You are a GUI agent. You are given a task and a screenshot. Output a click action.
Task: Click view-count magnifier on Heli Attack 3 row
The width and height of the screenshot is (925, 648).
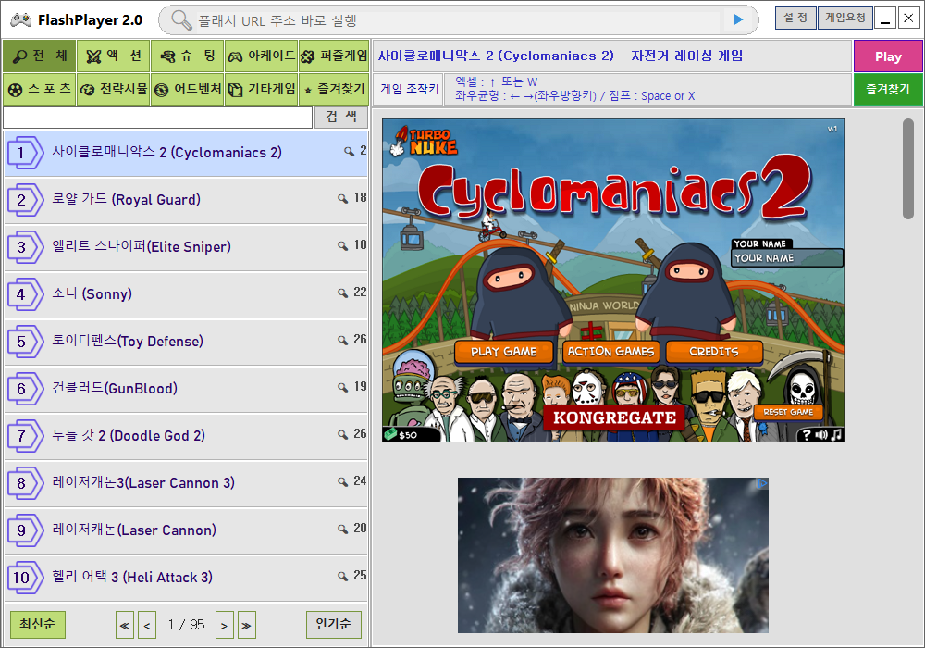tap(342, 576)
